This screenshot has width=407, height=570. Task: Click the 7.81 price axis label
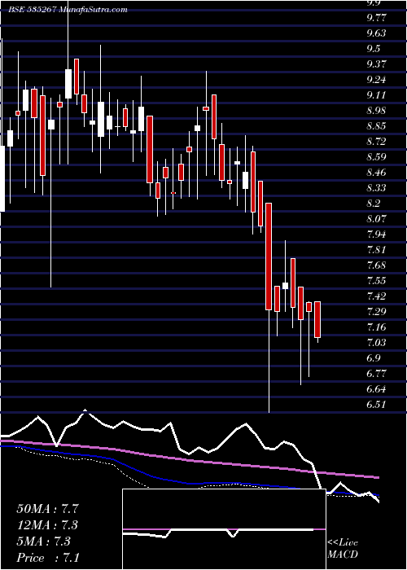(376, 250)
